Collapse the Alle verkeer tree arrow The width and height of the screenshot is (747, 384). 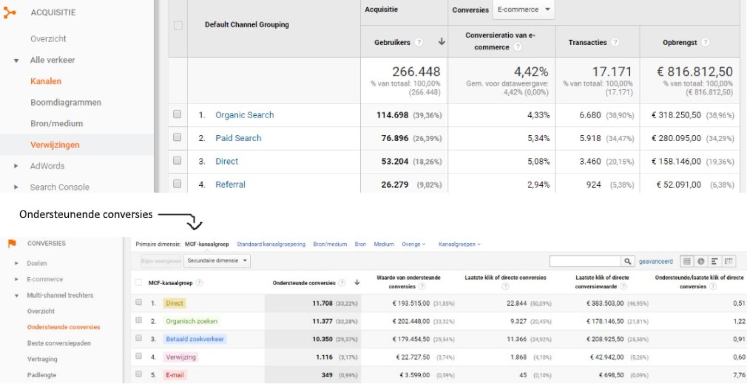[x=16, y=60]
